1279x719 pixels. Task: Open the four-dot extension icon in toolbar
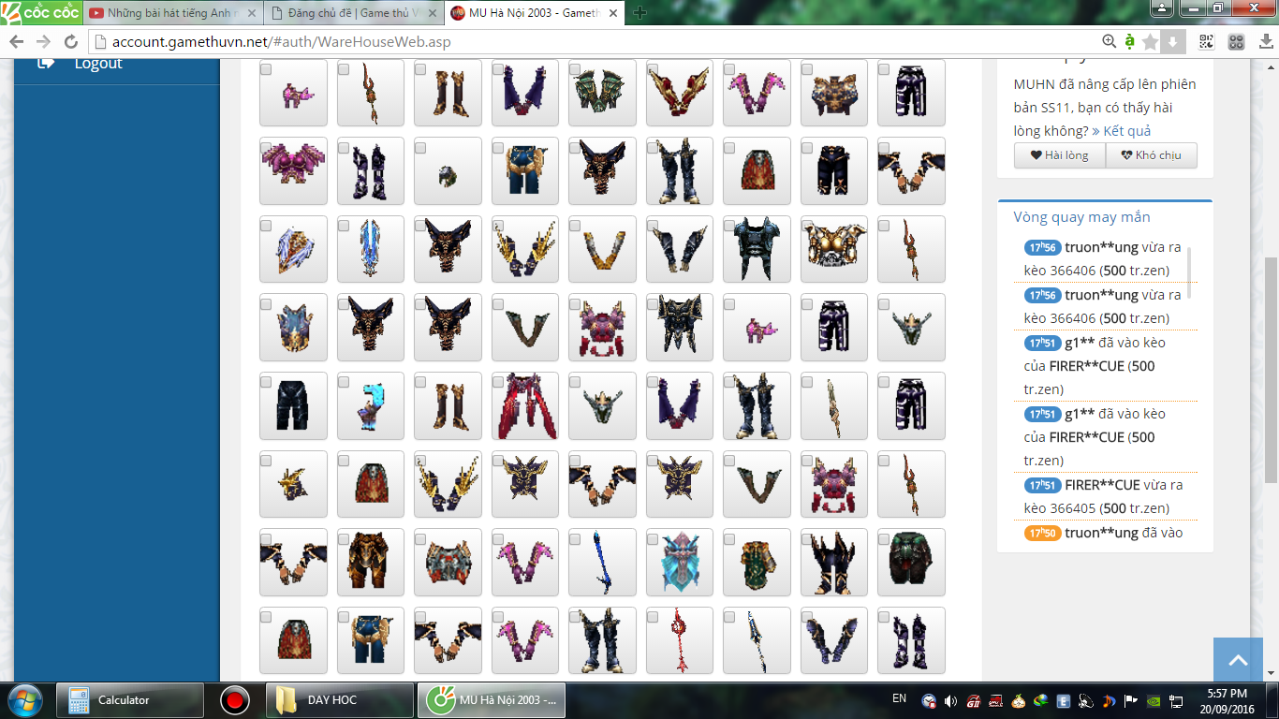click(1236, 41)
